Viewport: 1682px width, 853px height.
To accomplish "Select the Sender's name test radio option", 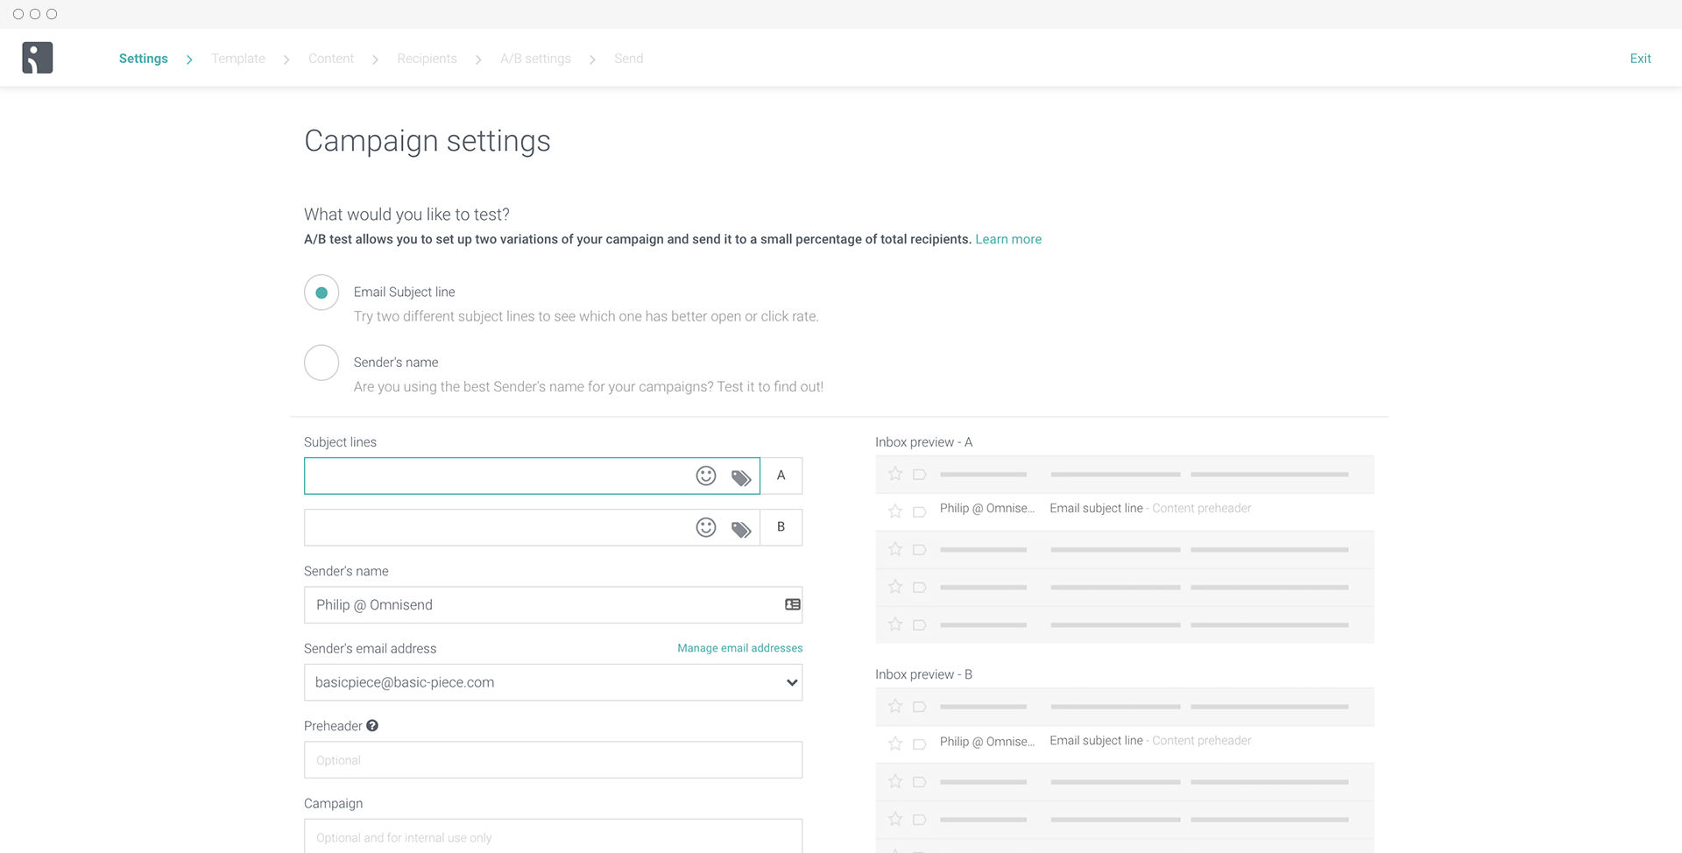I will coord(322,363).
